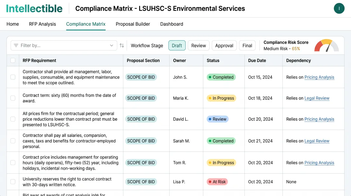Screen dimensions: 351x196
Task: Check the Contract term sixty months row
Action: pos(13,98)
